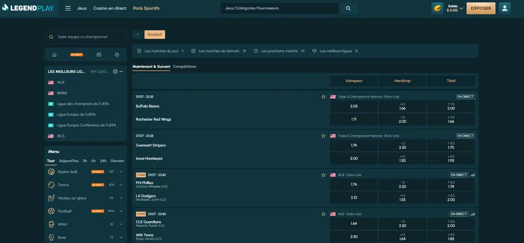Expand the Football sport chevron

121,211
